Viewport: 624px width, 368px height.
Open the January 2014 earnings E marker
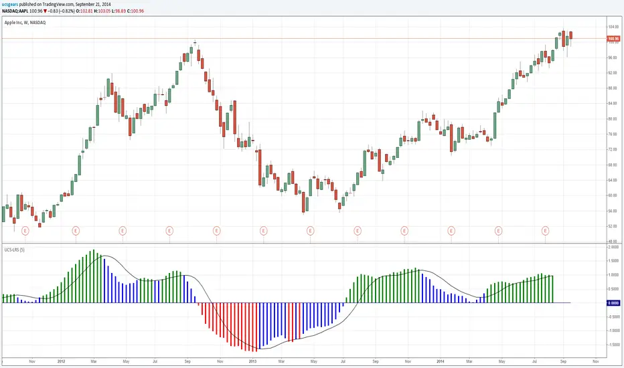click(451, 231)
